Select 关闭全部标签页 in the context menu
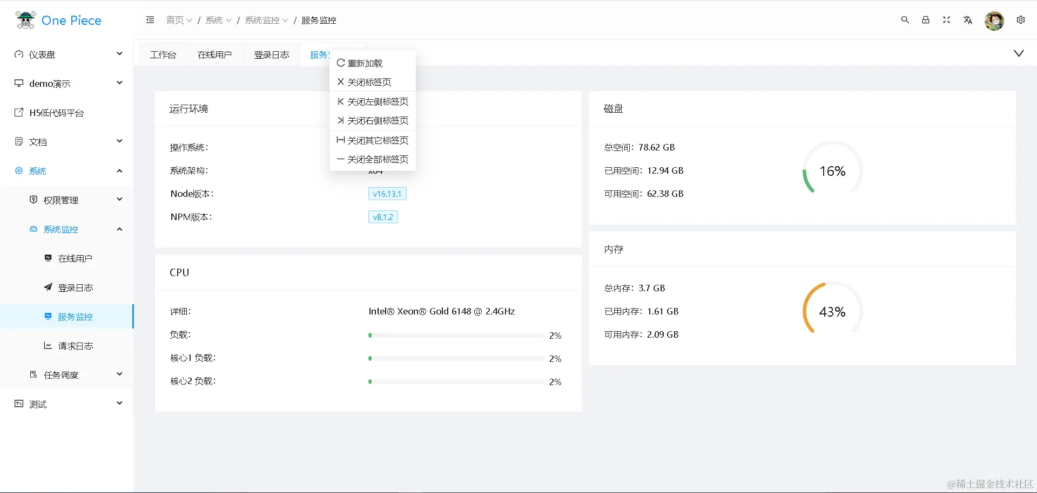1037x493 pixels. [373, 159]
